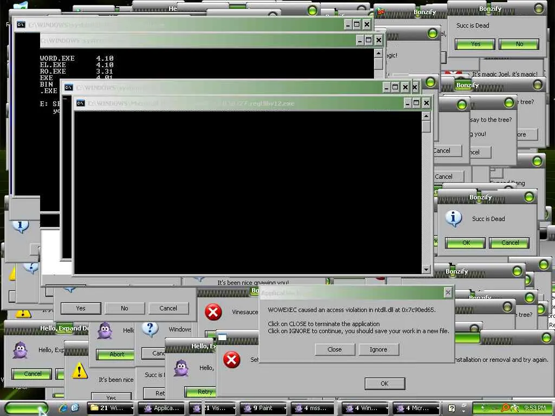Screen dimensions: 555x416
Task: Click the Bonzi icon in 'Hello, Expand Dong' dialog
Action: tap(20, 350)
